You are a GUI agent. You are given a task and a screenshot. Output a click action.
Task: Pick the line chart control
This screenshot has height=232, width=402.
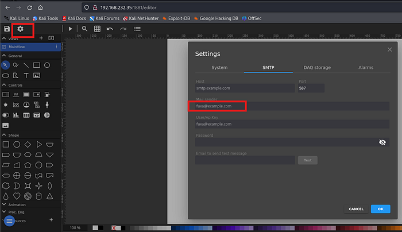[x=16, y=105]
